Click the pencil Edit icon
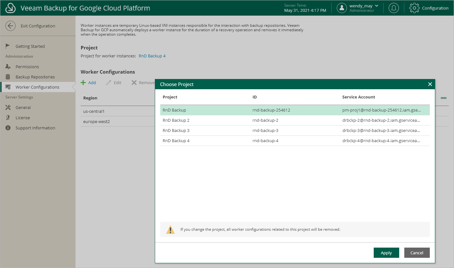 109,83
